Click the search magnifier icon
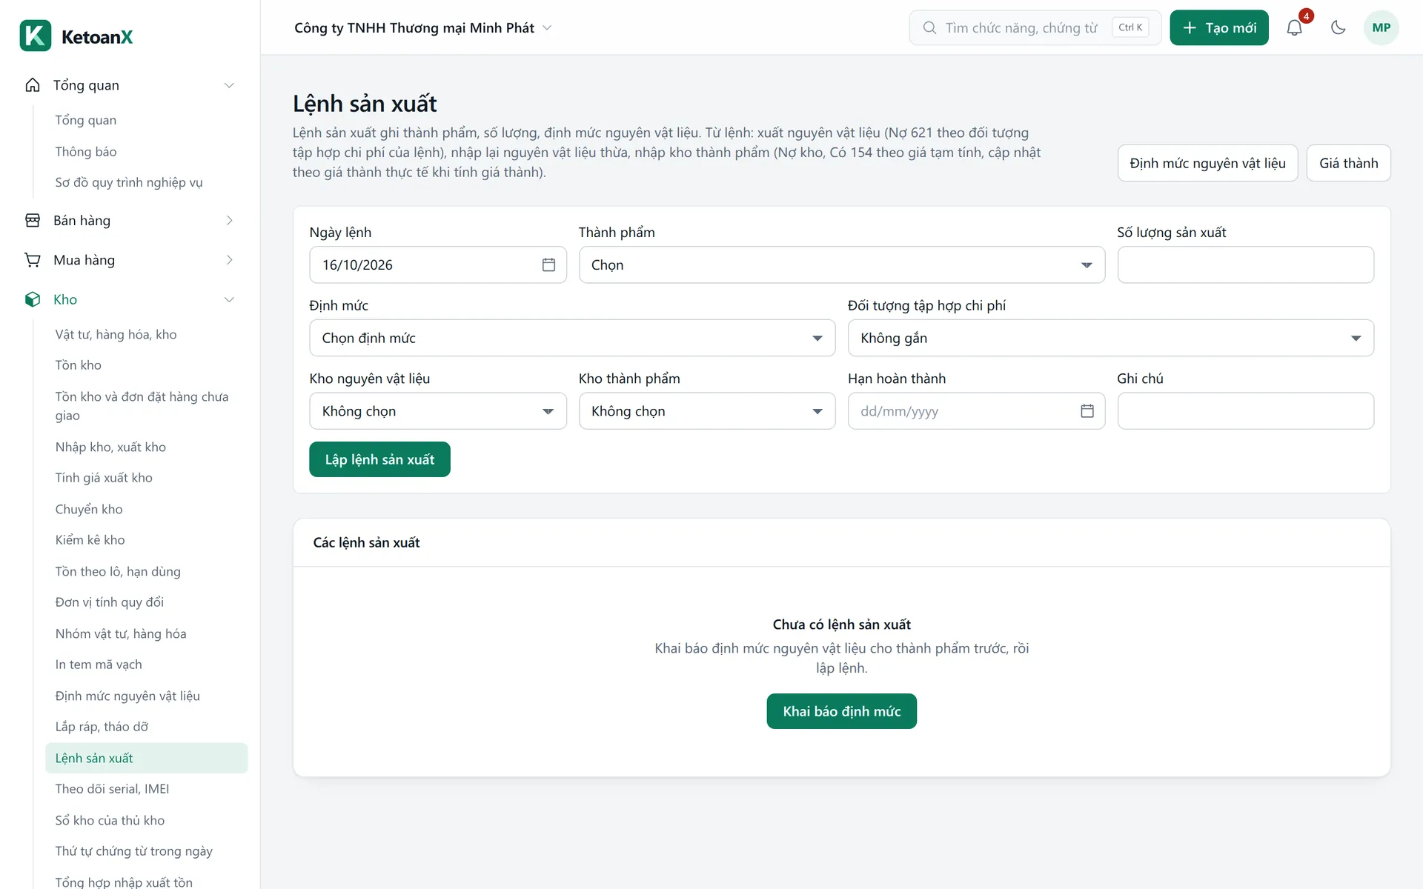The height and width of the screenshot is (889, 1423). point(929,28)
